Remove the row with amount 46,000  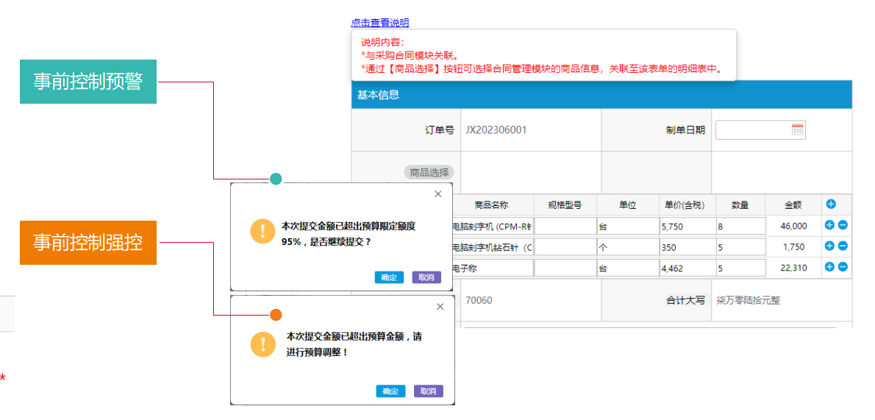pyautogui.click(x=843, y=226)
